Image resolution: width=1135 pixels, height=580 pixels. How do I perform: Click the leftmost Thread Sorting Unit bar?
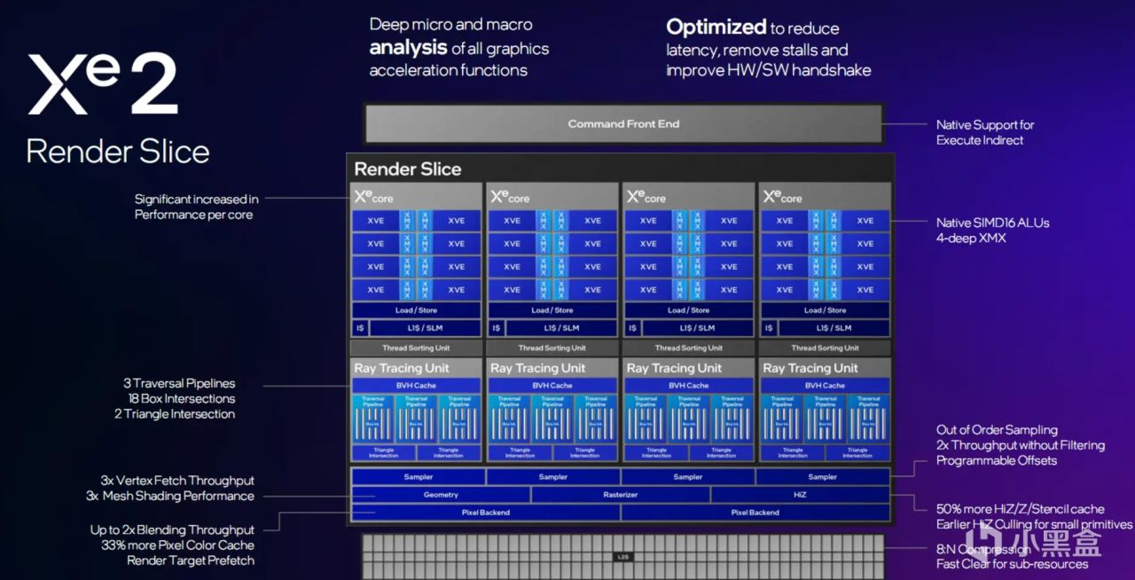[x=416, y=348]
